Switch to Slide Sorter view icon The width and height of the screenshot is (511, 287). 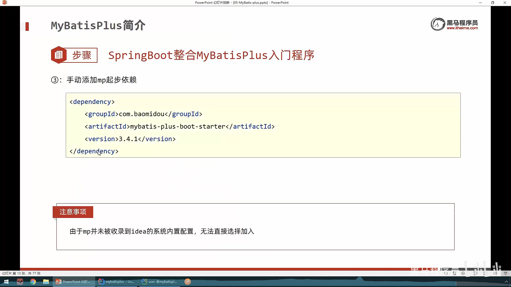click(x=485, y=273)
